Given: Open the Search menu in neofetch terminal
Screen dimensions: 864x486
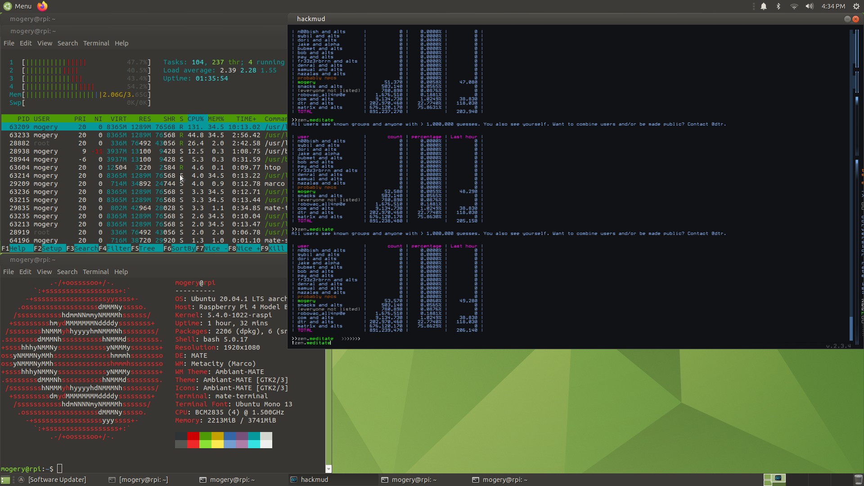Looking at the screenshot, I should pos(67,272).
